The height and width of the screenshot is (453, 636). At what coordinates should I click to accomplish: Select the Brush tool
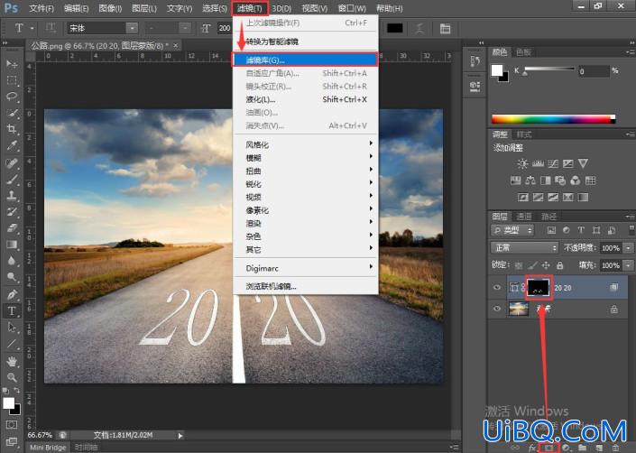12,179
